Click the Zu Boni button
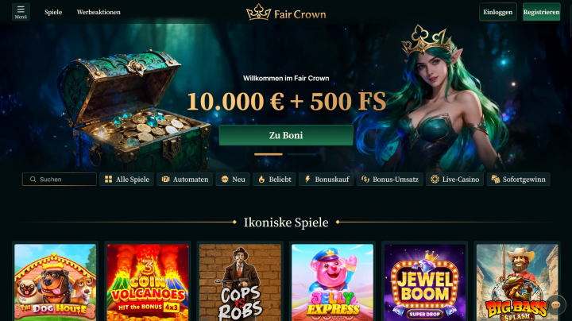The image size is (572, 321). pyautogui.click(x=286, y=135)
